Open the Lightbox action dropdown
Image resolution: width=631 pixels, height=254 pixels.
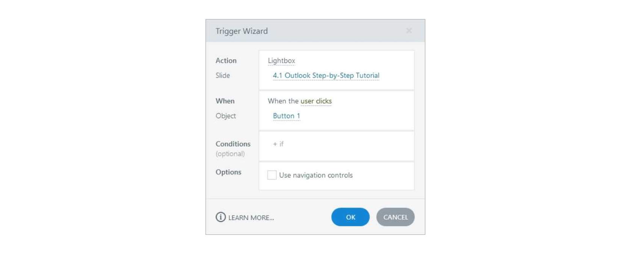[281, 61]
